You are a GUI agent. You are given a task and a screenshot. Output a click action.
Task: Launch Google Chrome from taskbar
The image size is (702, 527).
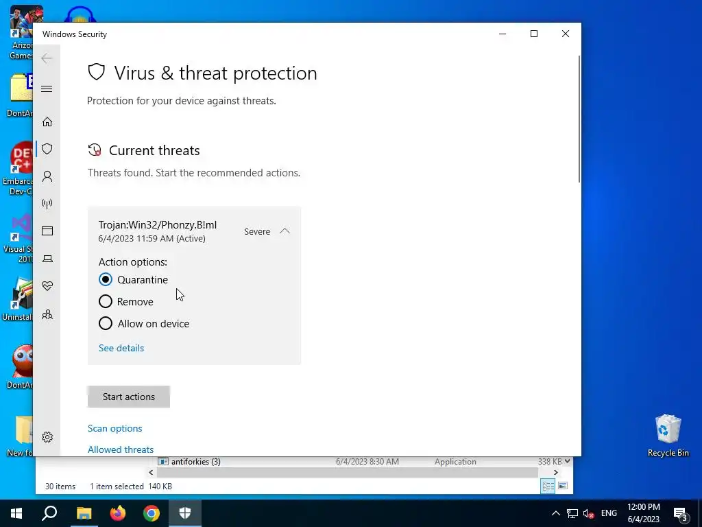pos(152,513)
